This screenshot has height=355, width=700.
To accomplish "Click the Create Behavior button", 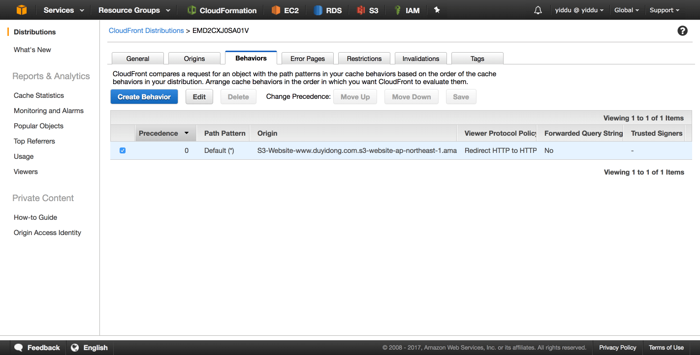I will [144, 97].
